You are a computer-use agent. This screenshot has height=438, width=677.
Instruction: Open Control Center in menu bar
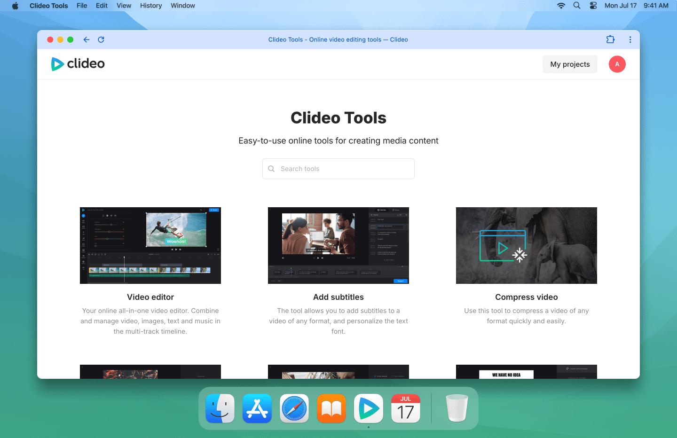[593, 6]
